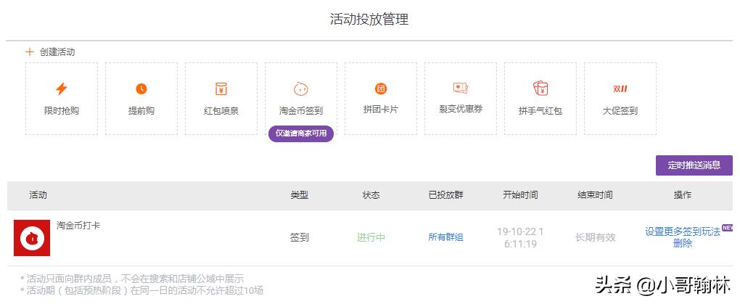Click the 已投放群 column header

[x=445, y=195]
